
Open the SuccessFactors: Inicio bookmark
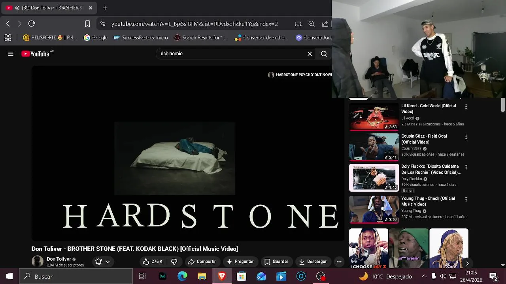tap(141, 37)
